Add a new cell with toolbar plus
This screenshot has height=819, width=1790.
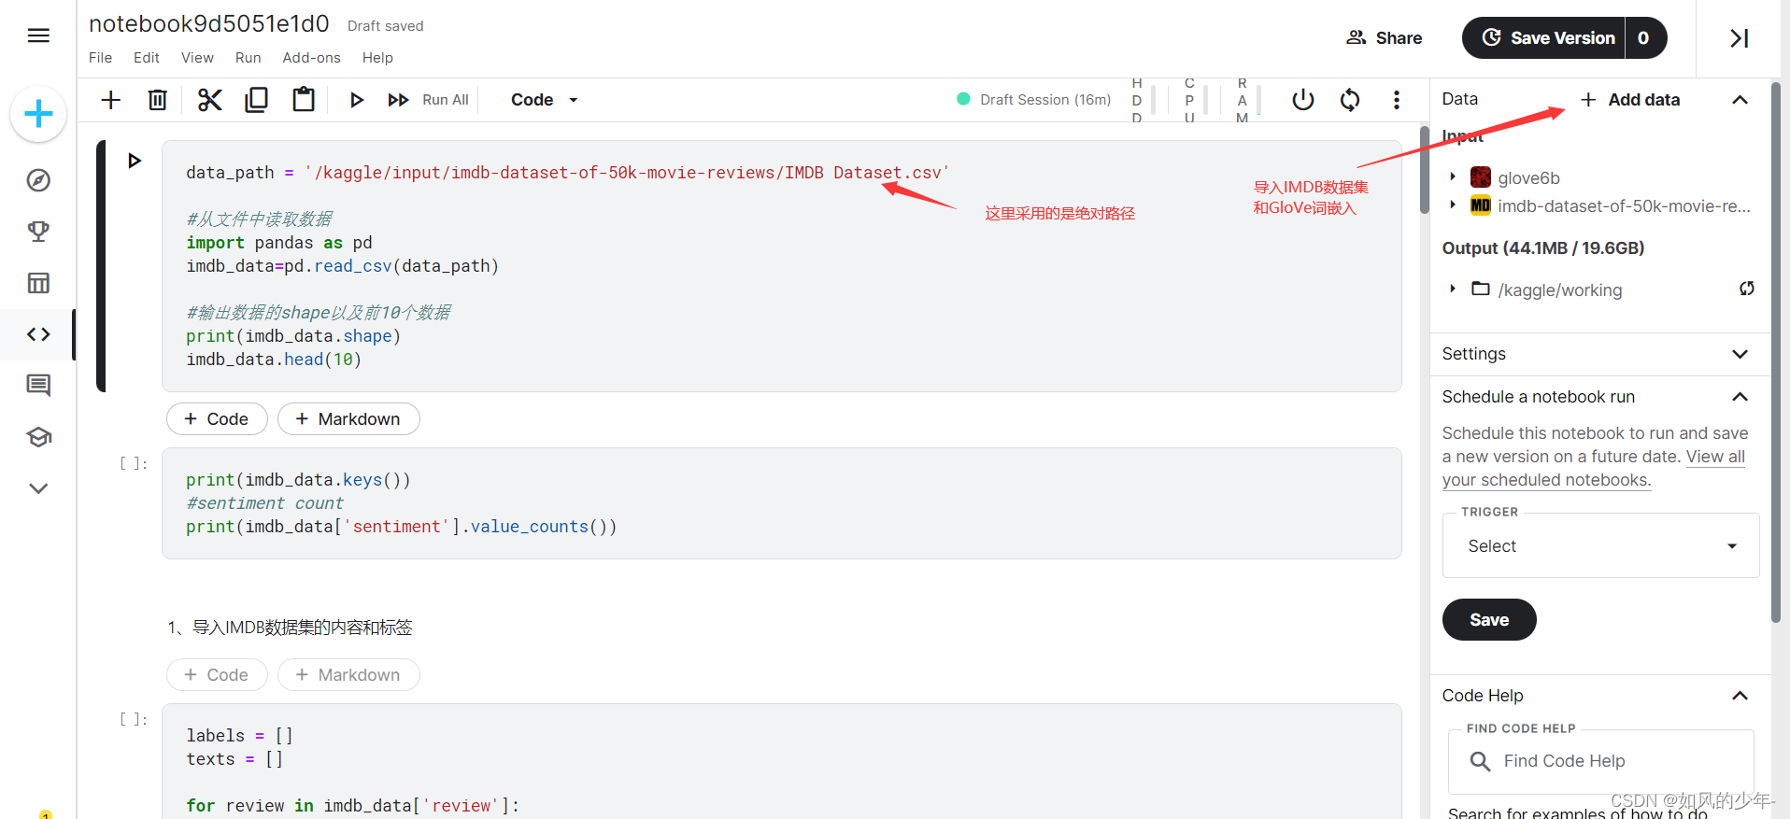(x=110, y=100)
